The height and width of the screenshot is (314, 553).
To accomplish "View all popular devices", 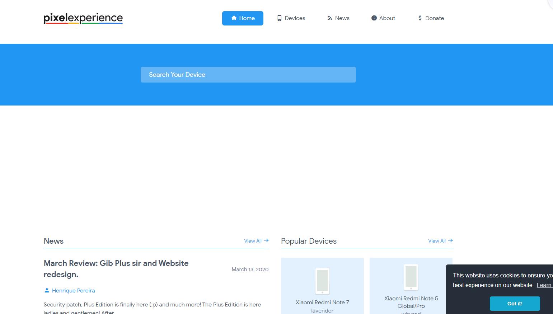I will [x=440, y=241].
